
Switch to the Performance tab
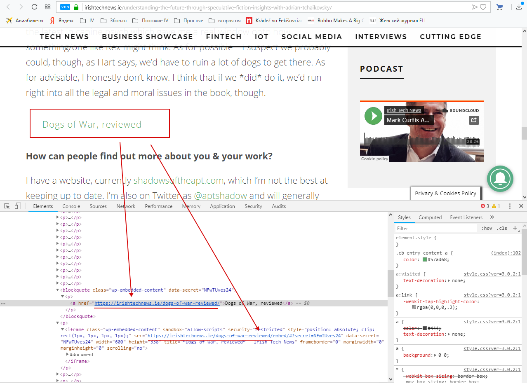[x=159, y=206]
